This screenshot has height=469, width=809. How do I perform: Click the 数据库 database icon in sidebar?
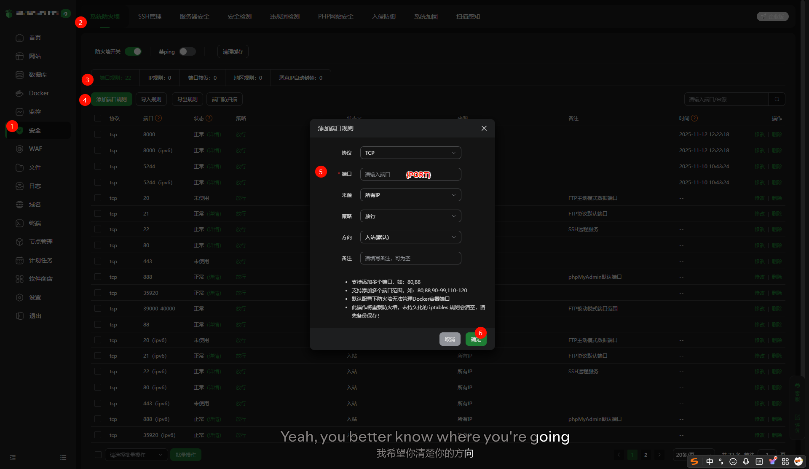point(19,75)
